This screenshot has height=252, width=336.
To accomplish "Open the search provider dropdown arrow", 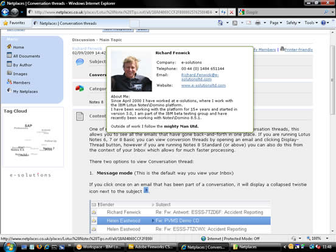I will tap(332, 12).
